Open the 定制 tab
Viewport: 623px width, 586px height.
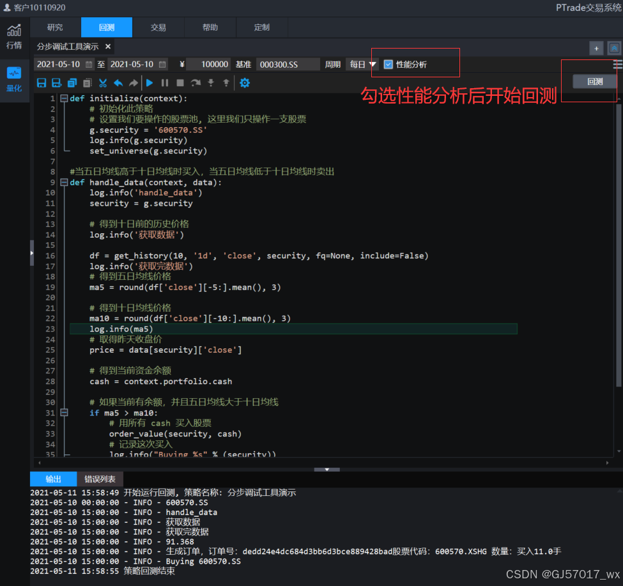262,27
